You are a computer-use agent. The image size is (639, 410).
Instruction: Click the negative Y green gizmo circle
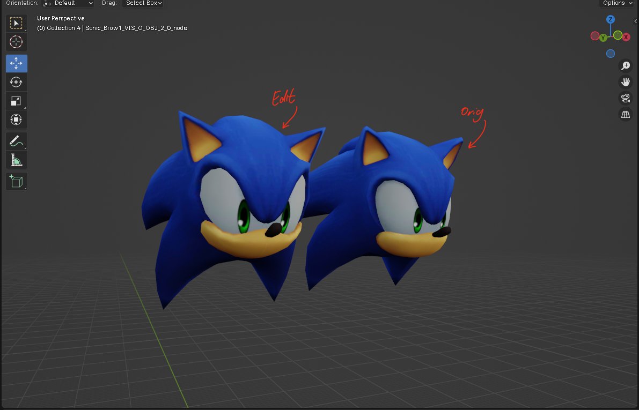[618, 35]
